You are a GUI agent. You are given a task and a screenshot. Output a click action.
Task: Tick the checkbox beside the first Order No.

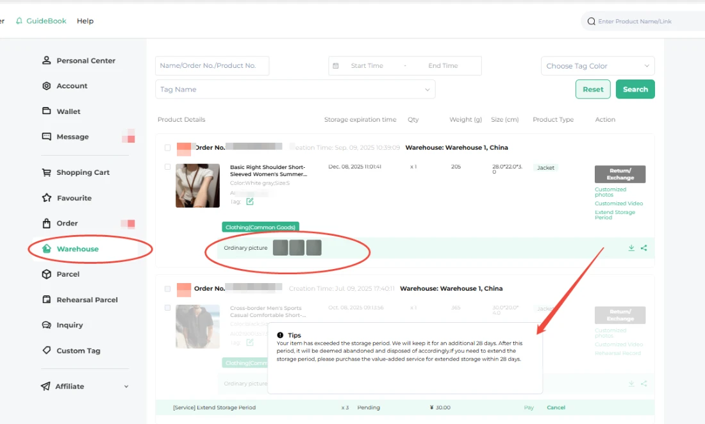click(168, 147)
